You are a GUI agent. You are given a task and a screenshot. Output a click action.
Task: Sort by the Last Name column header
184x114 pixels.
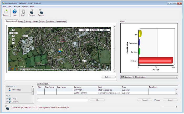65,87
